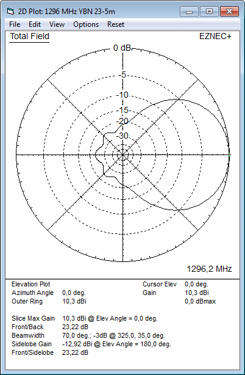
Task: Click the Total Field label
Action: click(30, 37)
